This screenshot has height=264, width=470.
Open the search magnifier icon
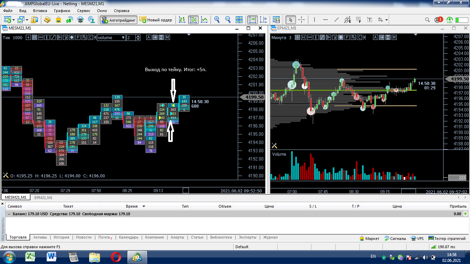pyautogui.click(x=428, y=20)
